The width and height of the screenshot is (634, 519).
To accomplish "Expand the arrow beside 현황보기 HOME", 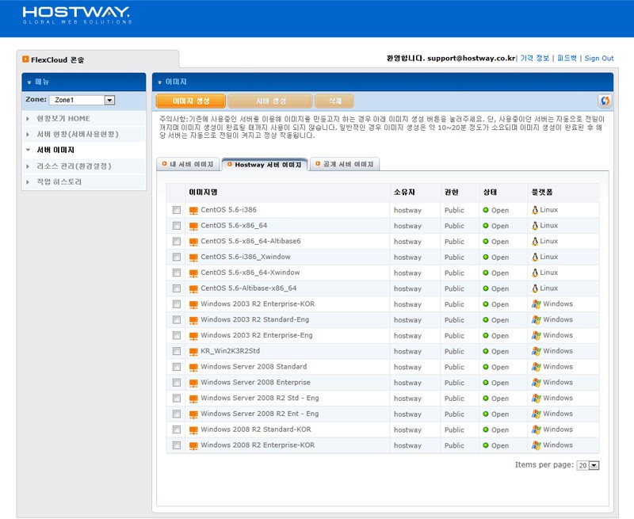I will (28, 119).
